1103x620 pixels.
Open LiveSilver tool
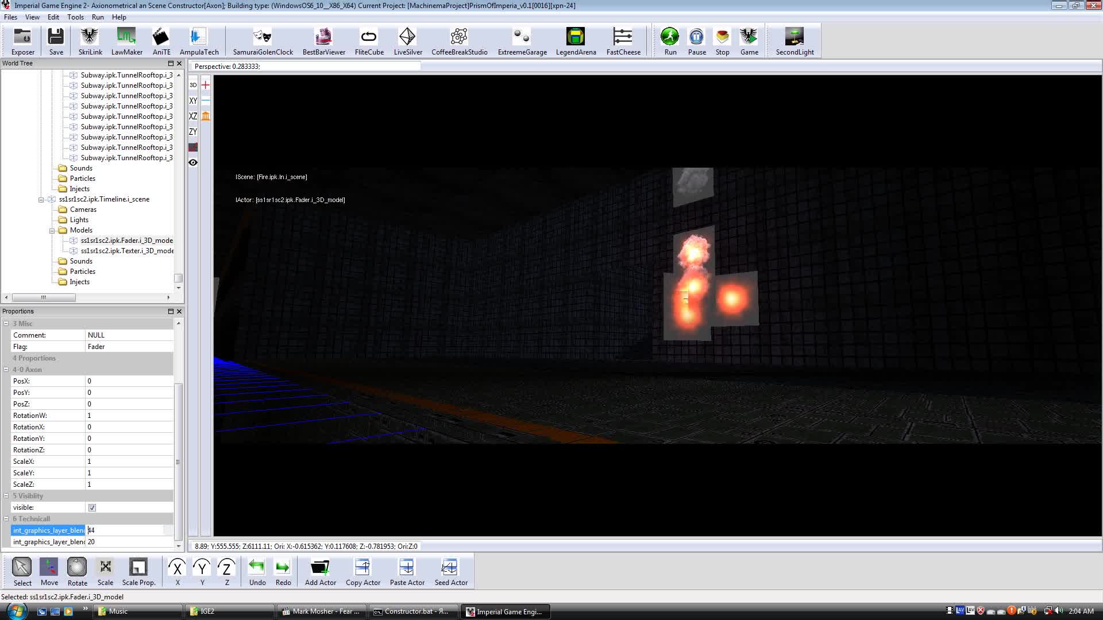tap(408, 41)
